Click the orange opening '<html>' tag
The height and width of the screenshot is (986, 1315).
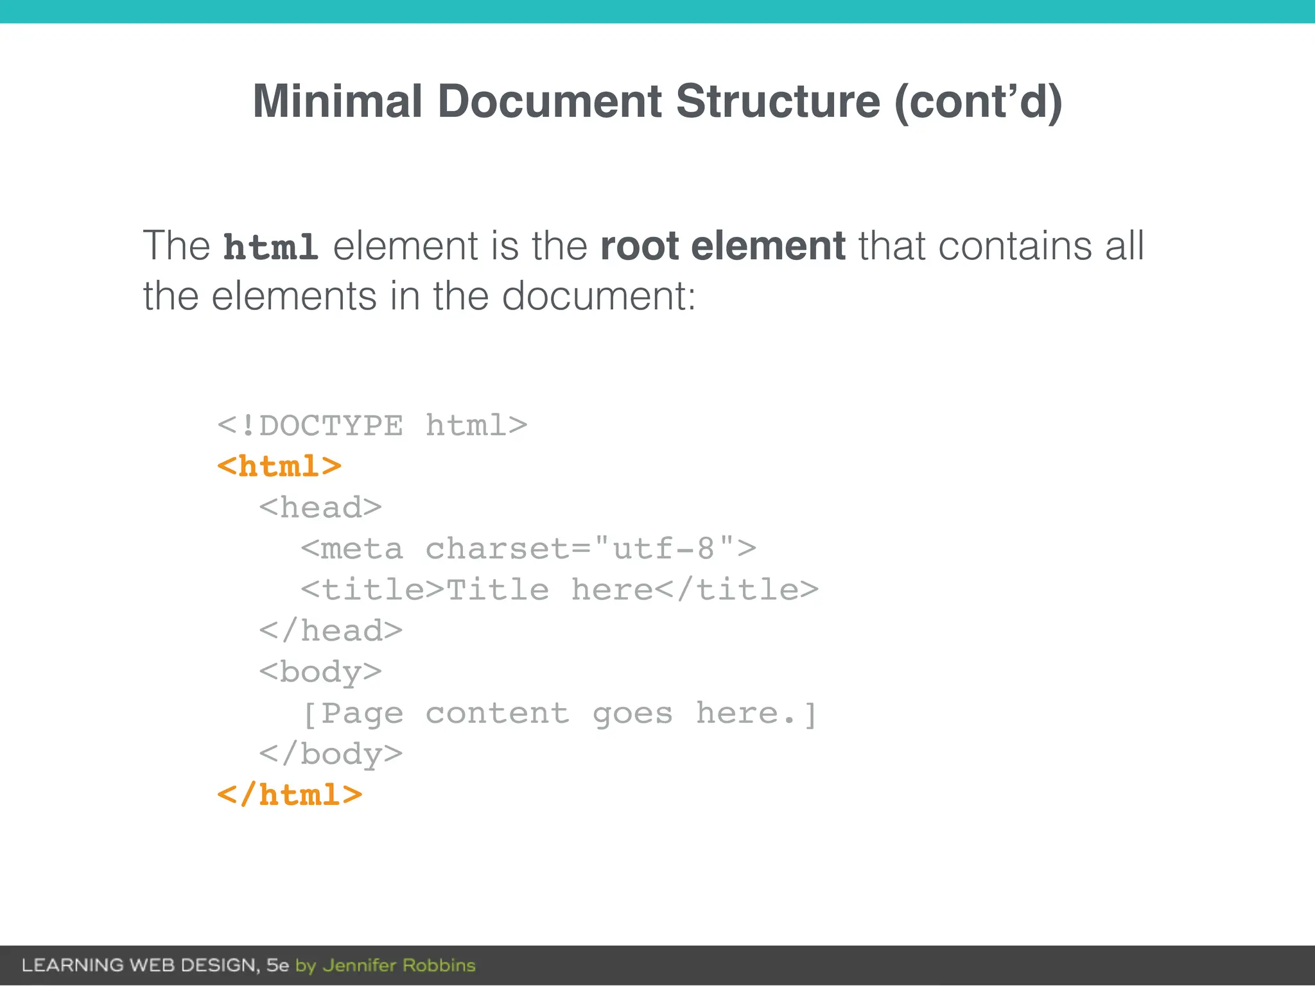(279, 467)
